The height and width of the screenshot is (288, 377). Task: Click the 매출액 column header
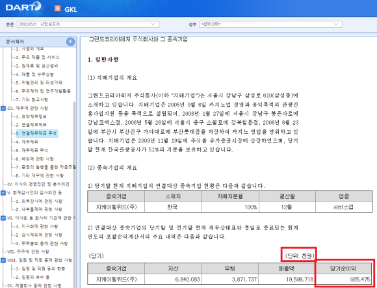click(287, 268)
